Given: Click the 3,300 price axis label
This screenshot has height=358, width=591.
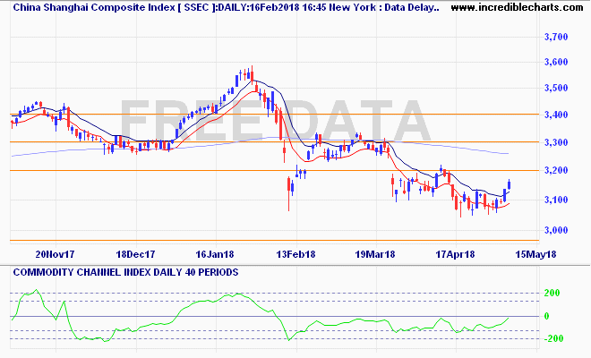Looking at the screenshot, I should coord(556,142).
